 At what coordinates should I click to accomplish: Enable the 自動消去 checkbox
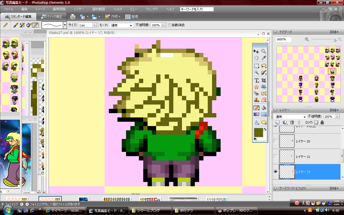[170, 25]
